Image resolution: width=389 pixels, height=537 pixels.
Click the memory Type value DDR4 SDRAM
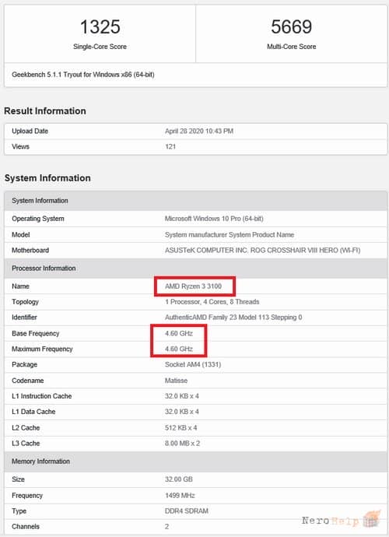[186, 511]
